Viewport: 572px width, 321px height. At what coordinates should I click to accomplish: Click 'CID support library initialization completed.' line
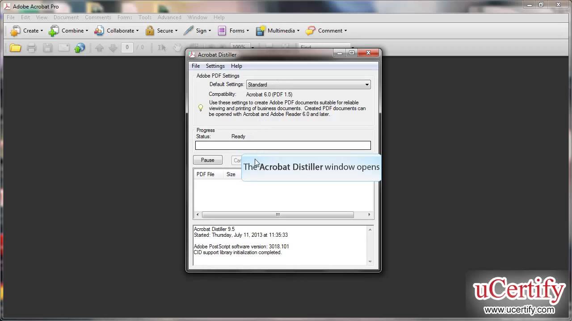pyautogui.click(x=238, y=252)
